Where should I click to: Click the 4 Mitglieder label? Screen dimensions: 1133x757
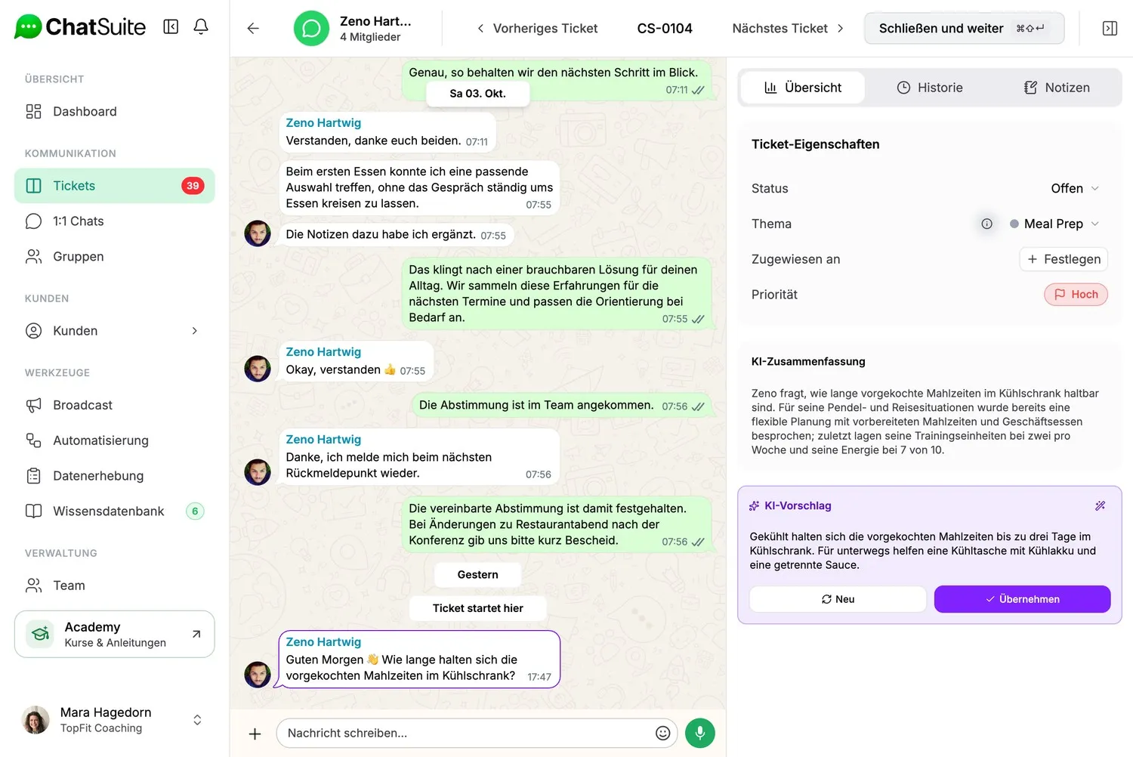point(370,37)
